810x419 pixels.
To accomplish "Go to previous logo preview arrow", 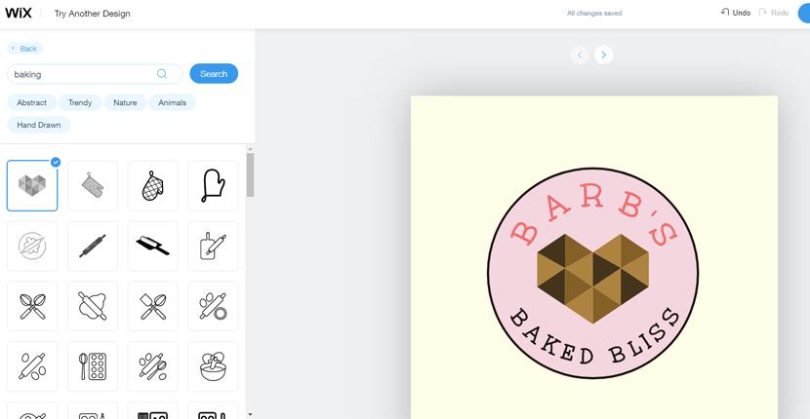I will [580, 55].
